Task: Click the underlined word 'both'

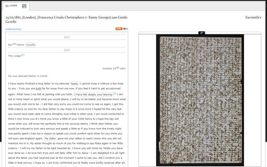Action: [x=38, y=88]
